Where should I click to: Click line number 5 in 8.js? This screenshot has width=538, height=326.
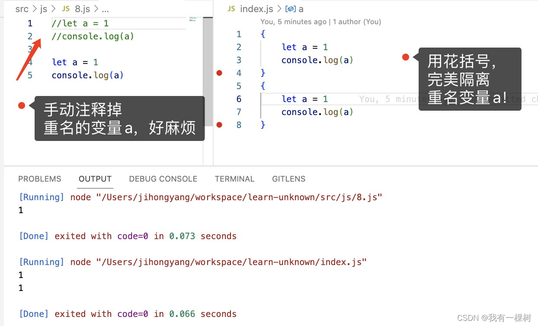(x=30, y=75)
